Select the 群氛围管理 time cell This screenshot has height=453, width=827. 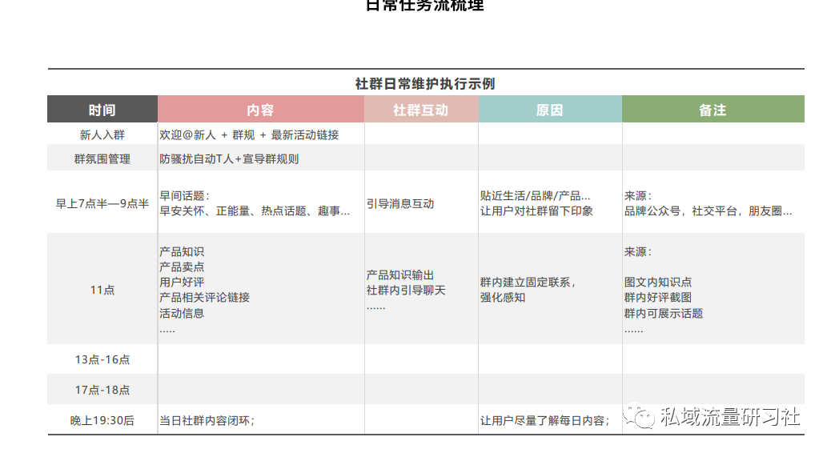coord(102,158)
